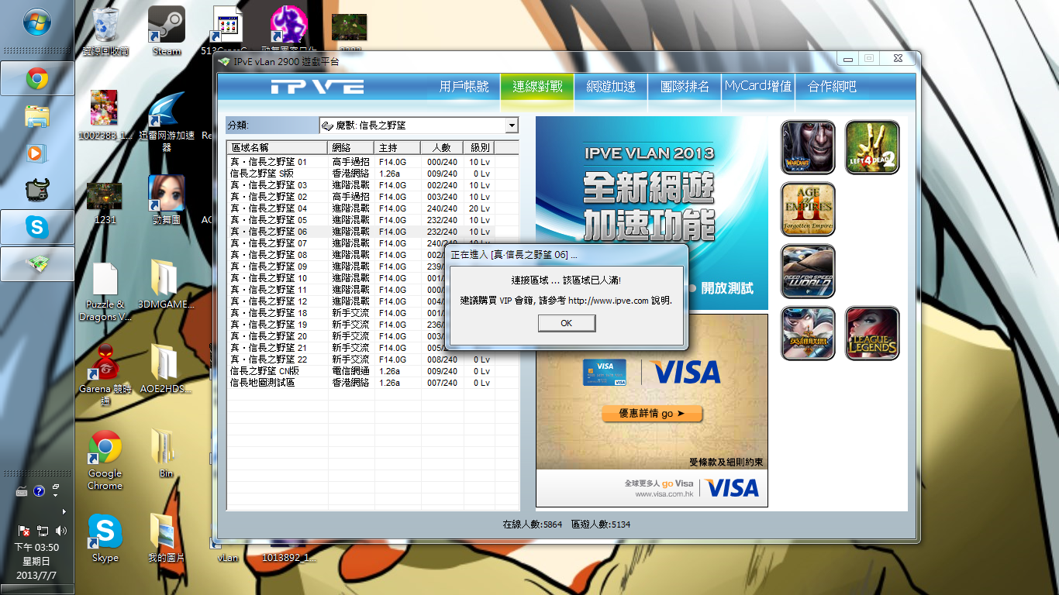Click the anime hero game icon beside League of Legends
The width and height of the screenshot is (1059, 595).
808,333
